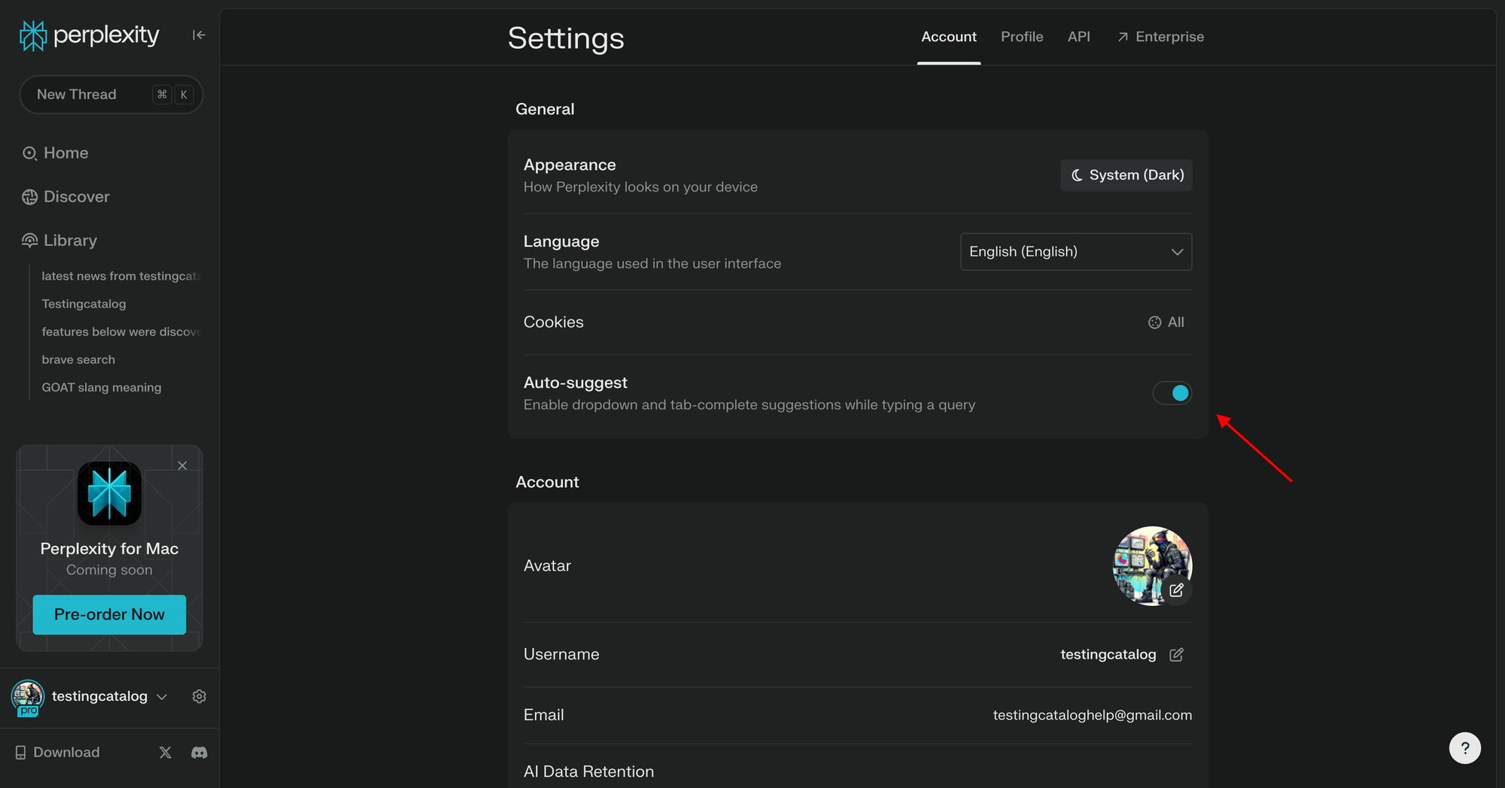This screenshot has width=1505, height=788.
Task: Click the cookie icon next to All
Action: (x=1154, y=323)
